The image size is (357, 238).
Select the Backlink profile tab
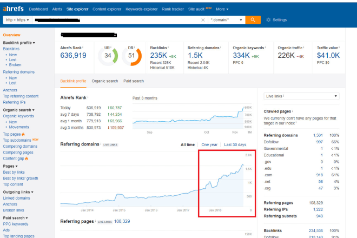[x=73, y=81]
